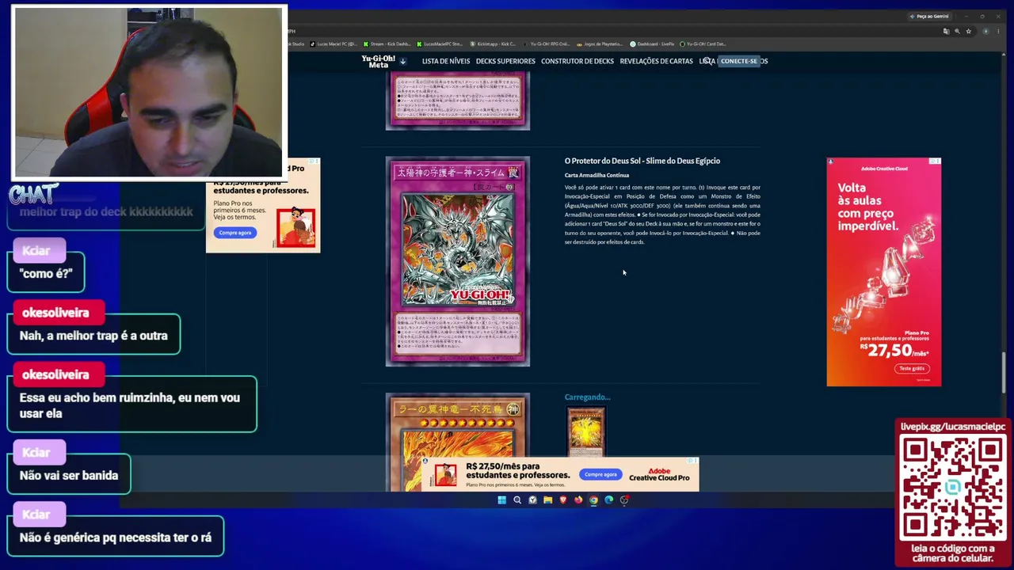Open the Yu-Gi-Oh! Card Database bookmark

pyautogui.click(x=703, y=44)
